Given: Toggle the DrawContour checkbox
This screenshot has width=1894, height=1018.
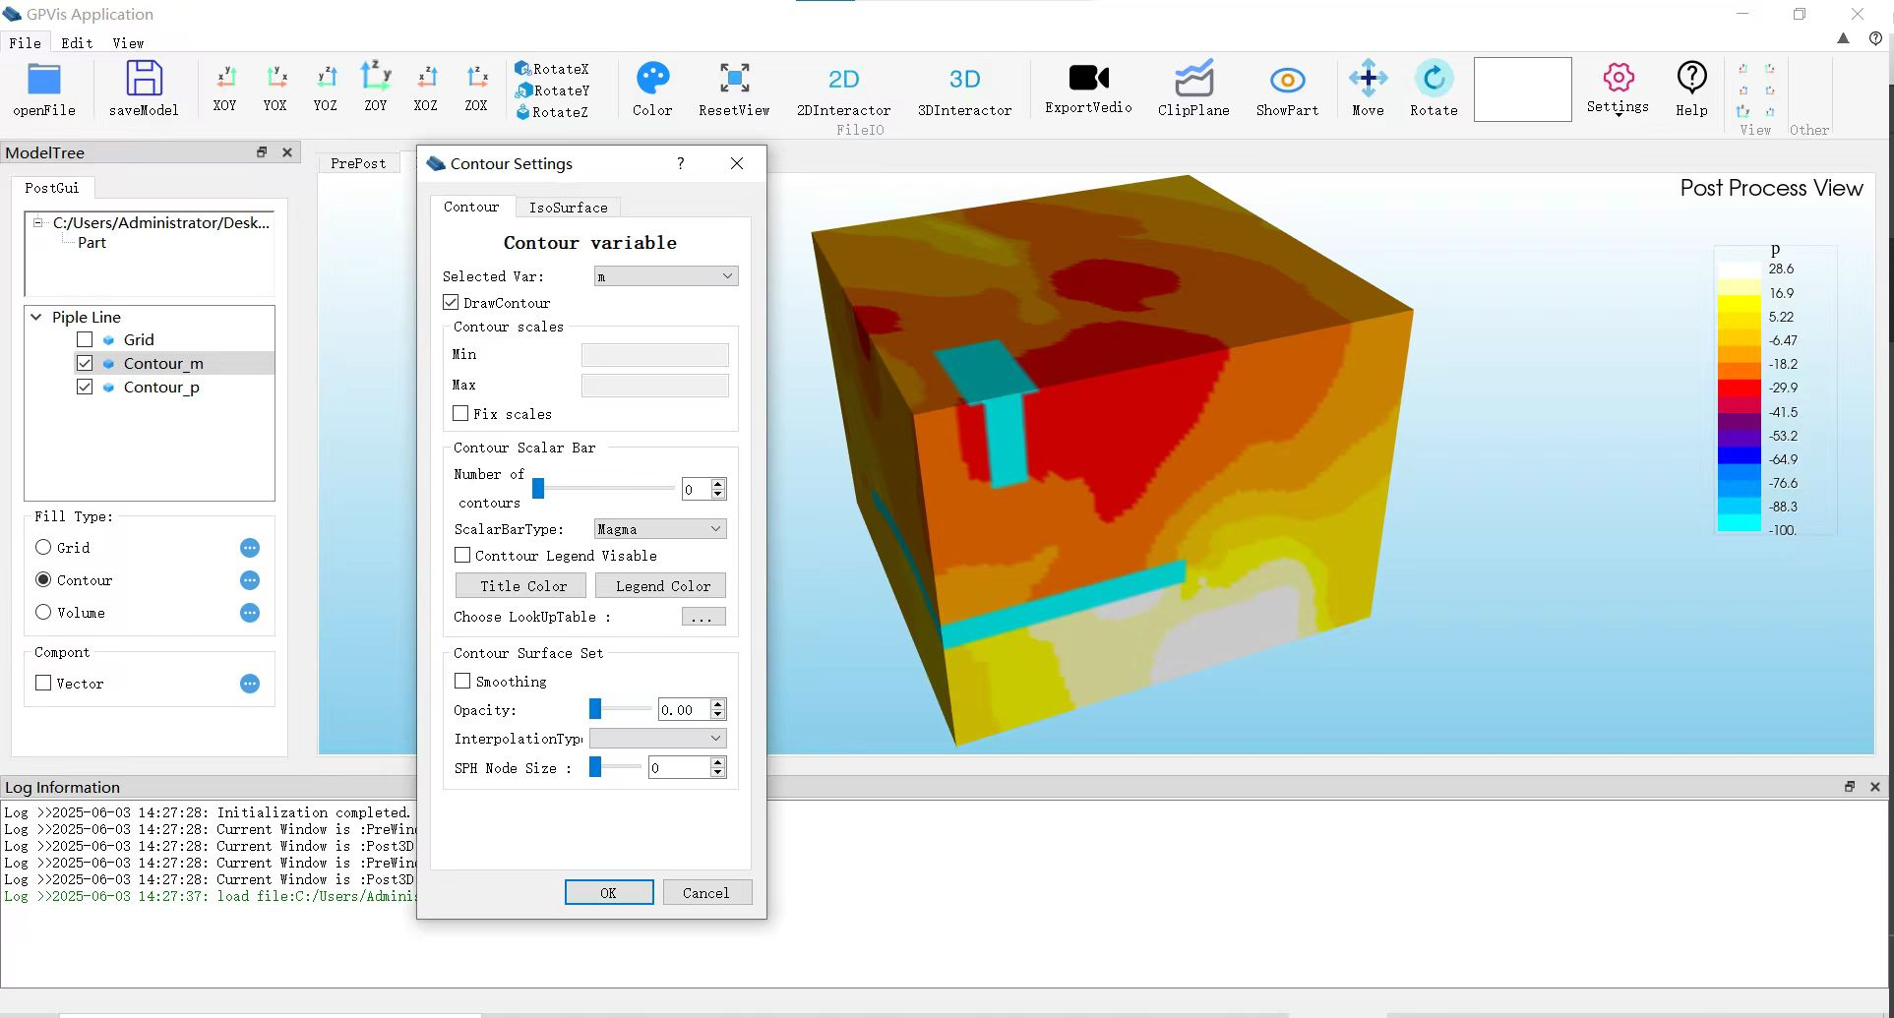Looking at the screenshot, I should point(451,302).
